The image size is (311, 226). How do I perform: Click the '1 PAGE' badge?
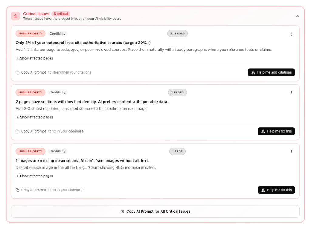(x=177, y=151)
